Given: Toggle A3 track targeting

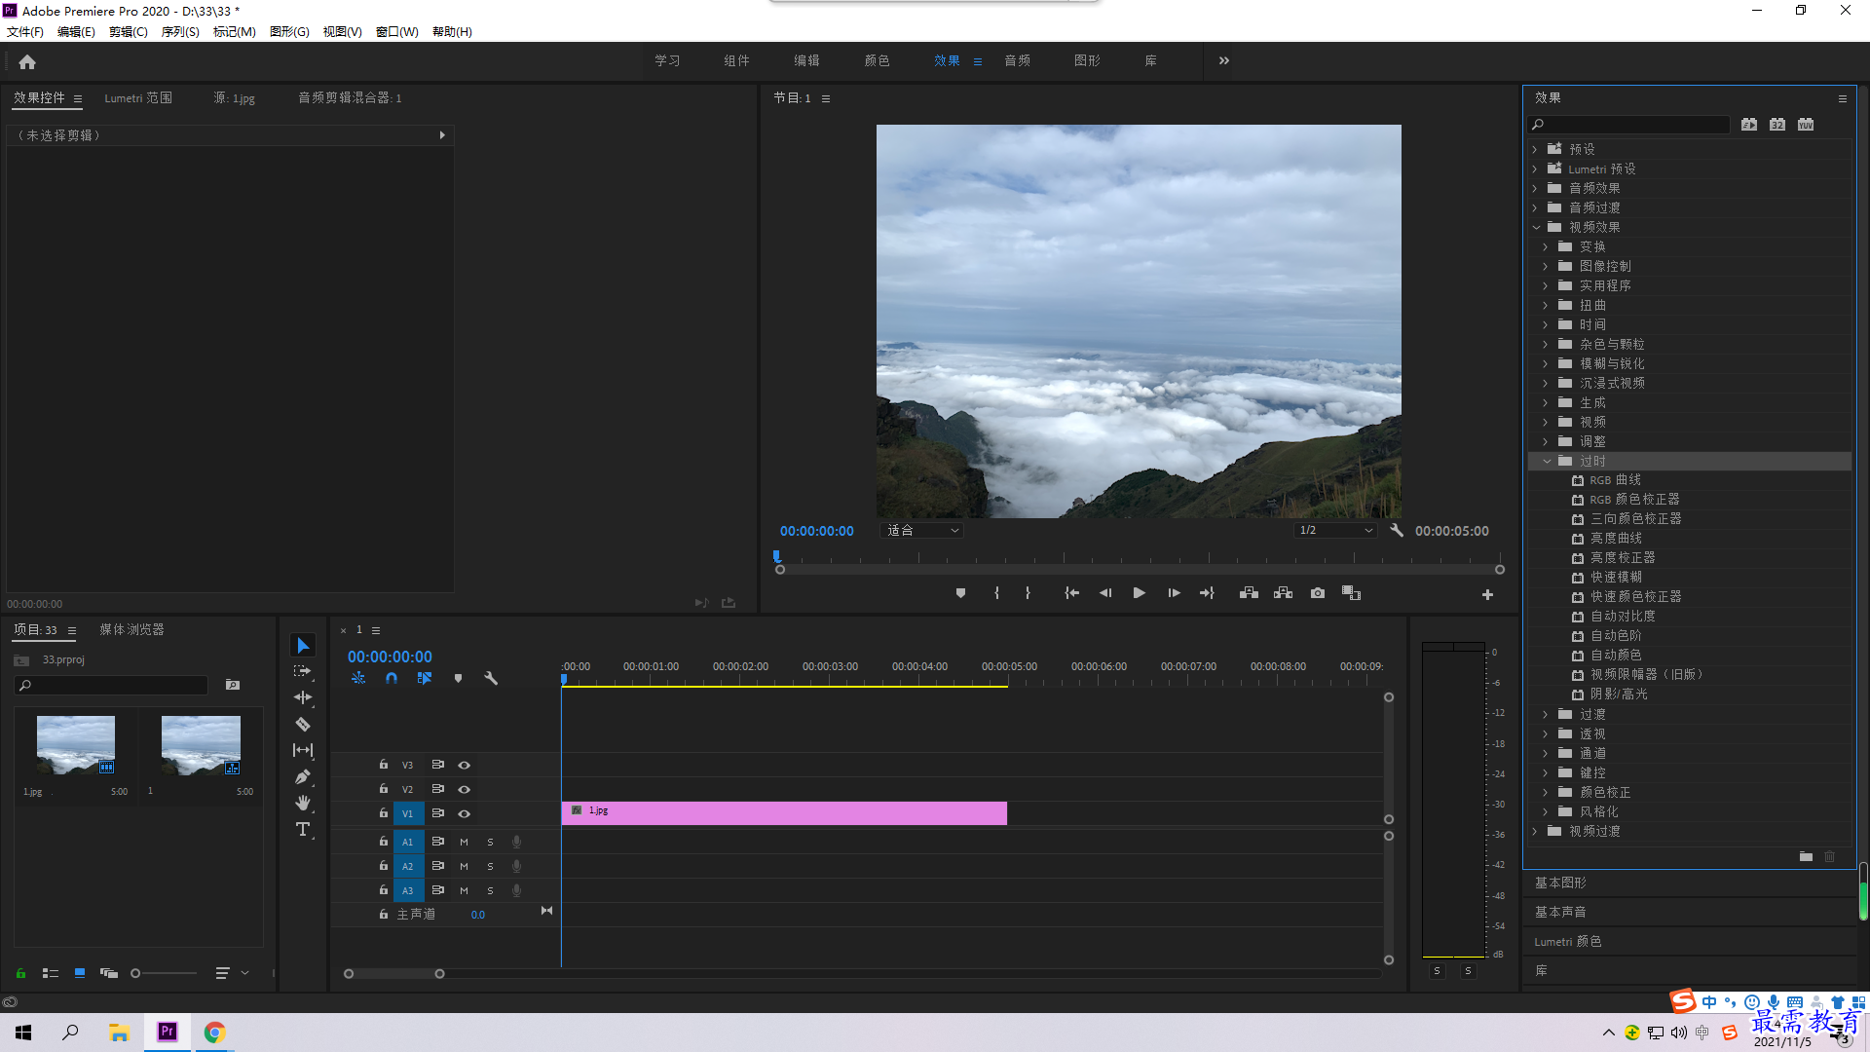Looking at the screenshot, I should click(x=408, y=890).
